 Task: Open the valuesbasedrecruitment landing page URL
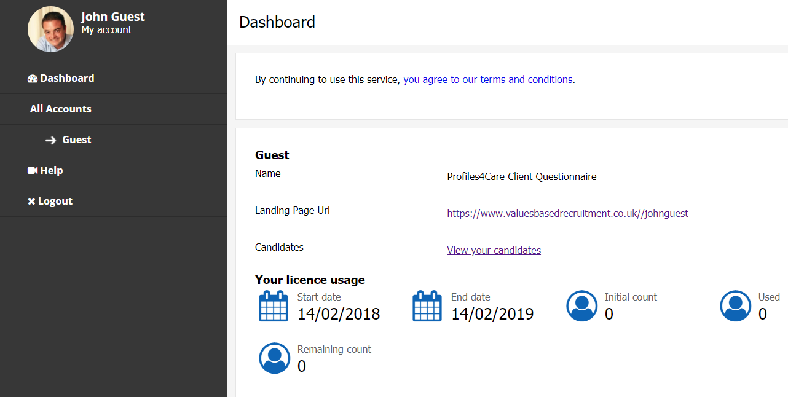(x=567, y=214)
